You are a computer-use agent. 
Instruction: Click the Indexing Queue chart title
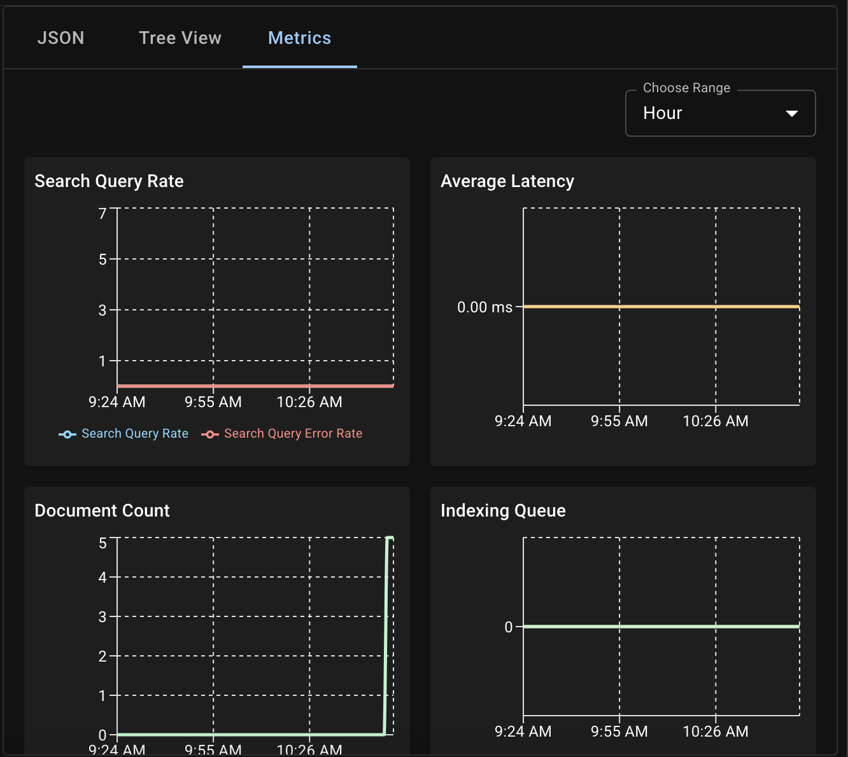click(503, 510)
